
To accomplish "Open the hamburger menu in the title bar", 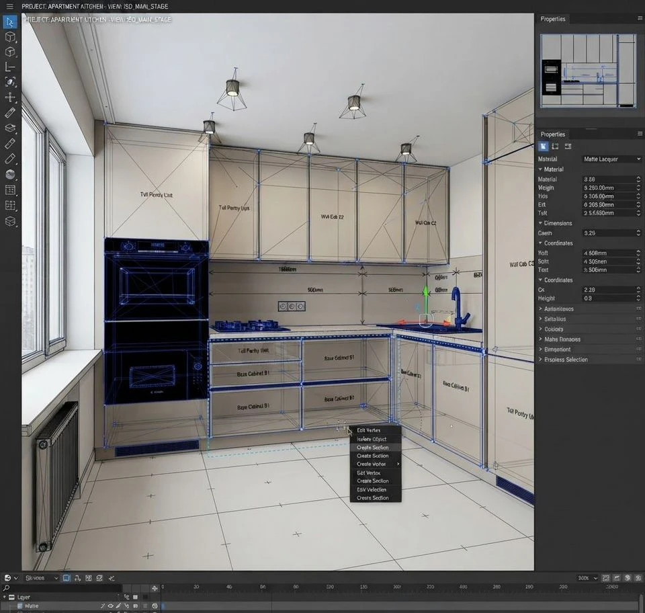I will click(9, 7).
